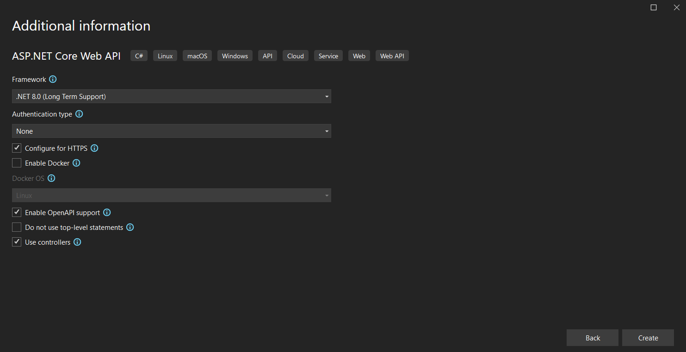
Task: Disable the Enable OpenAPI support checkbox
Action: click(x=17, y=213)
